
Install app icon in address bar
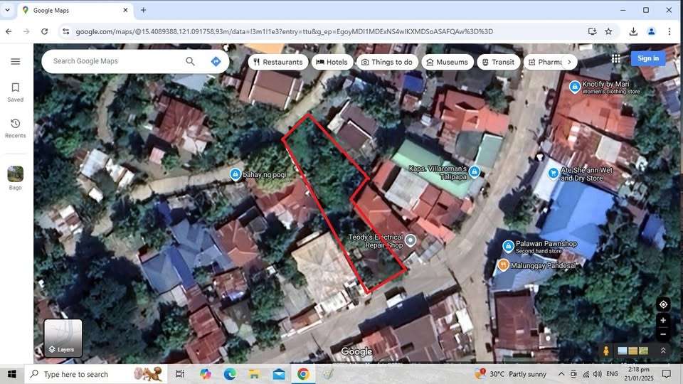tap(592, 31)
